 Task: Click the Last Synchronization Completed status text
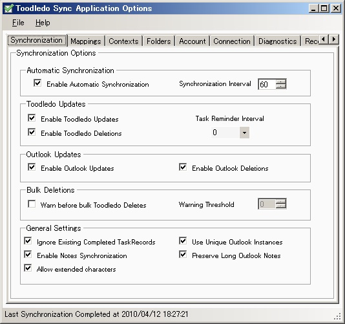point(96,314)
